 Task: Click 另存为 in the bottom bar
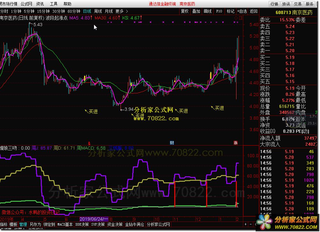tap(35, 224)
